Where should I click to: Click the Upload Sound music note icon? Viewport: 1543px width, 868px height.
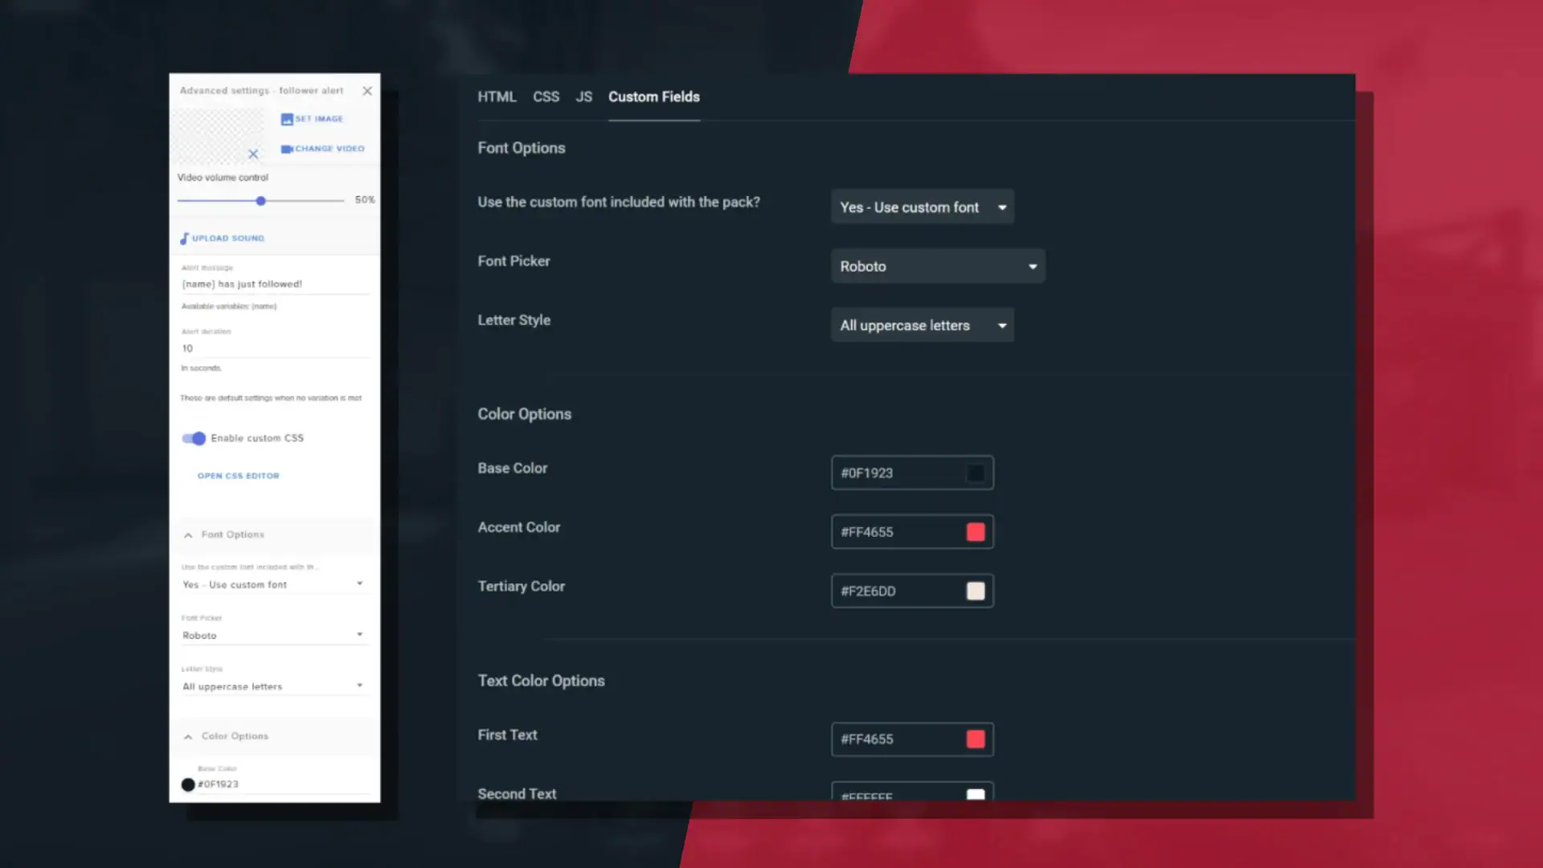(x=184, y=239)
